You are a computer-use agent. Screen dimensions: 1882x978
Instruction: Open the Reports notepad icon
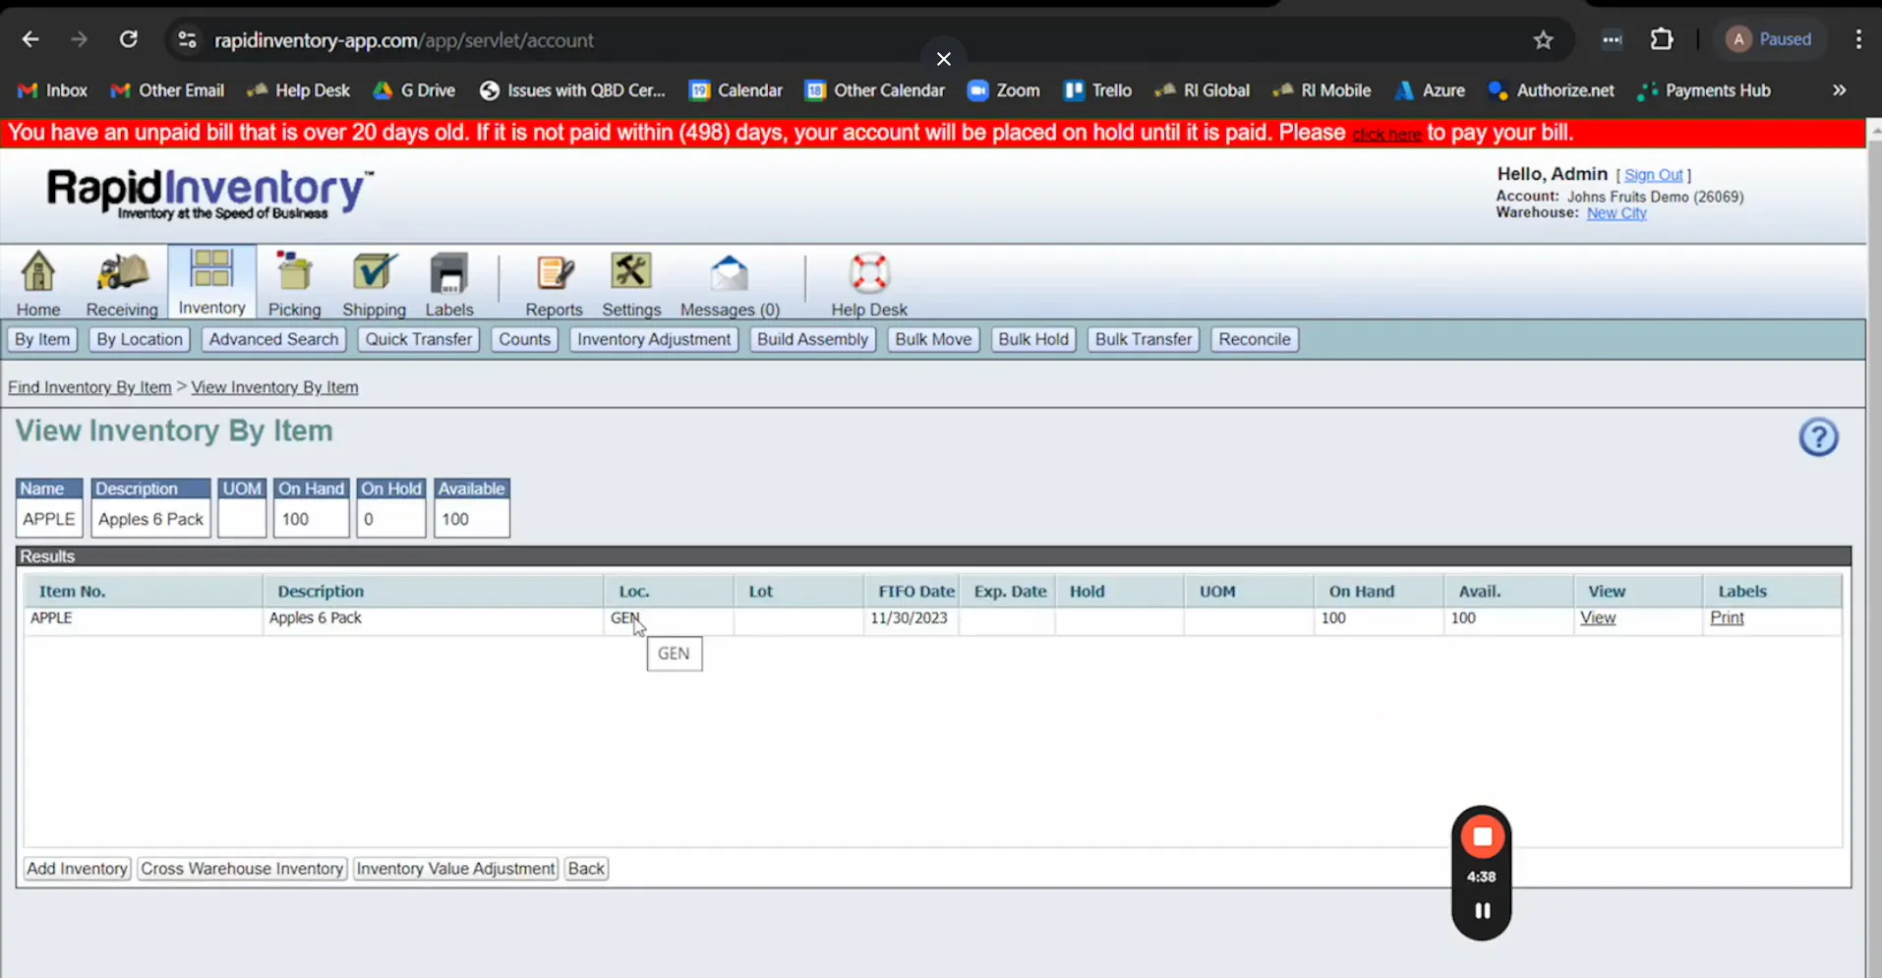click(x=555, y=272)
